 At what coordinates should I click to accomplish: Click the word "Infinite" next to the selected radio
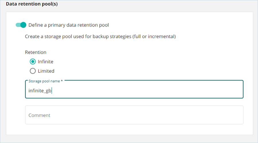click(46, 61)
